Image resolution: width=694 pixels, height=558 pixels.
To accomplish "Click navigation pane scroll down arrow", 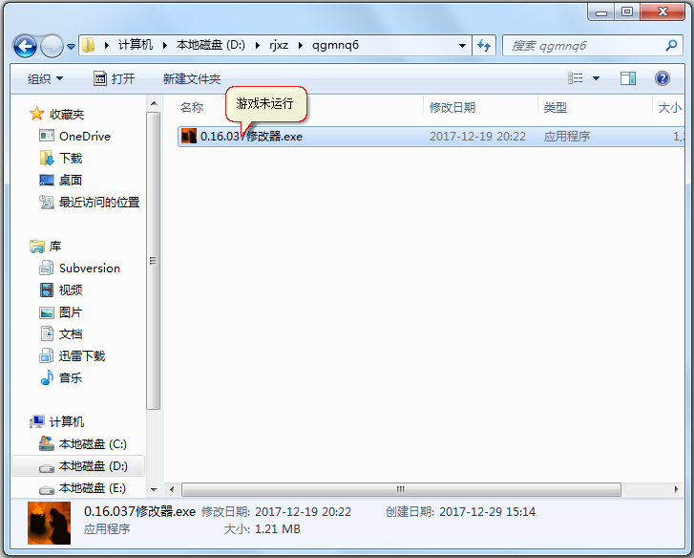I will pyautogui.click(x=154, y=489).
